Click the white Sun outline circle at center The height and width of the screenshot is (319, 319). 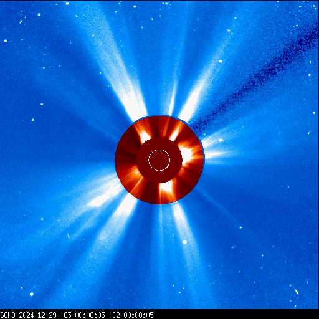point(159,160)
